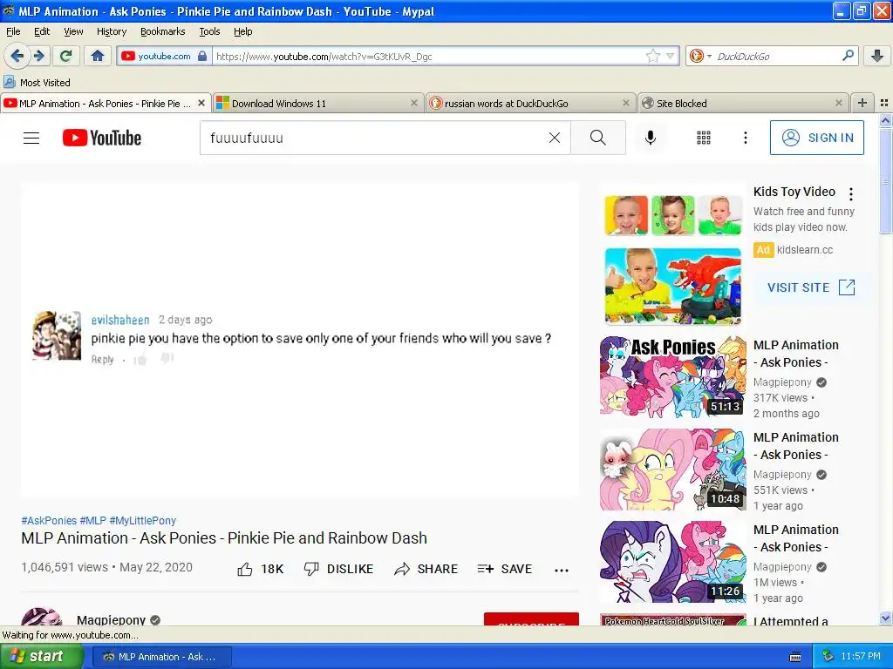Open YouTube settings three-dot menu
This screenshot has height=669, width=893.
tap(746, 138)
